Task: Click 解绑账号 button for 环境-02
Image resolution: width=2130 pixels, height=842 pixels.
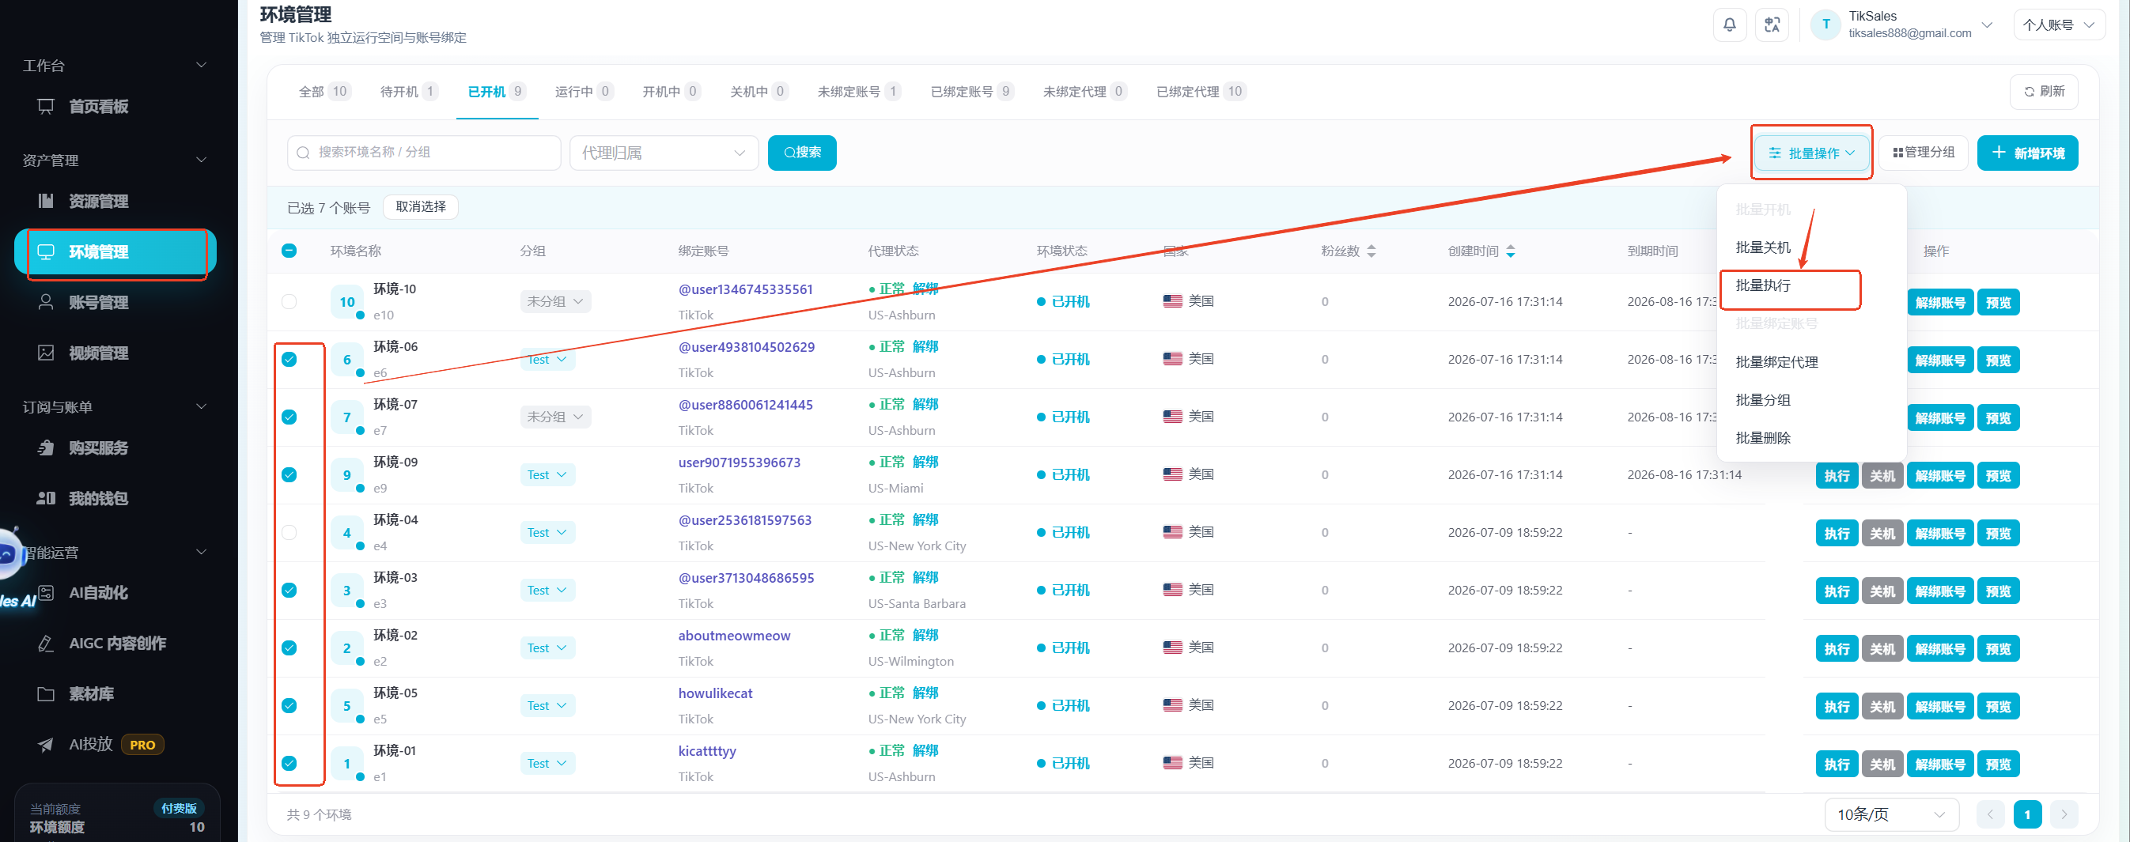Action: 1940,649
